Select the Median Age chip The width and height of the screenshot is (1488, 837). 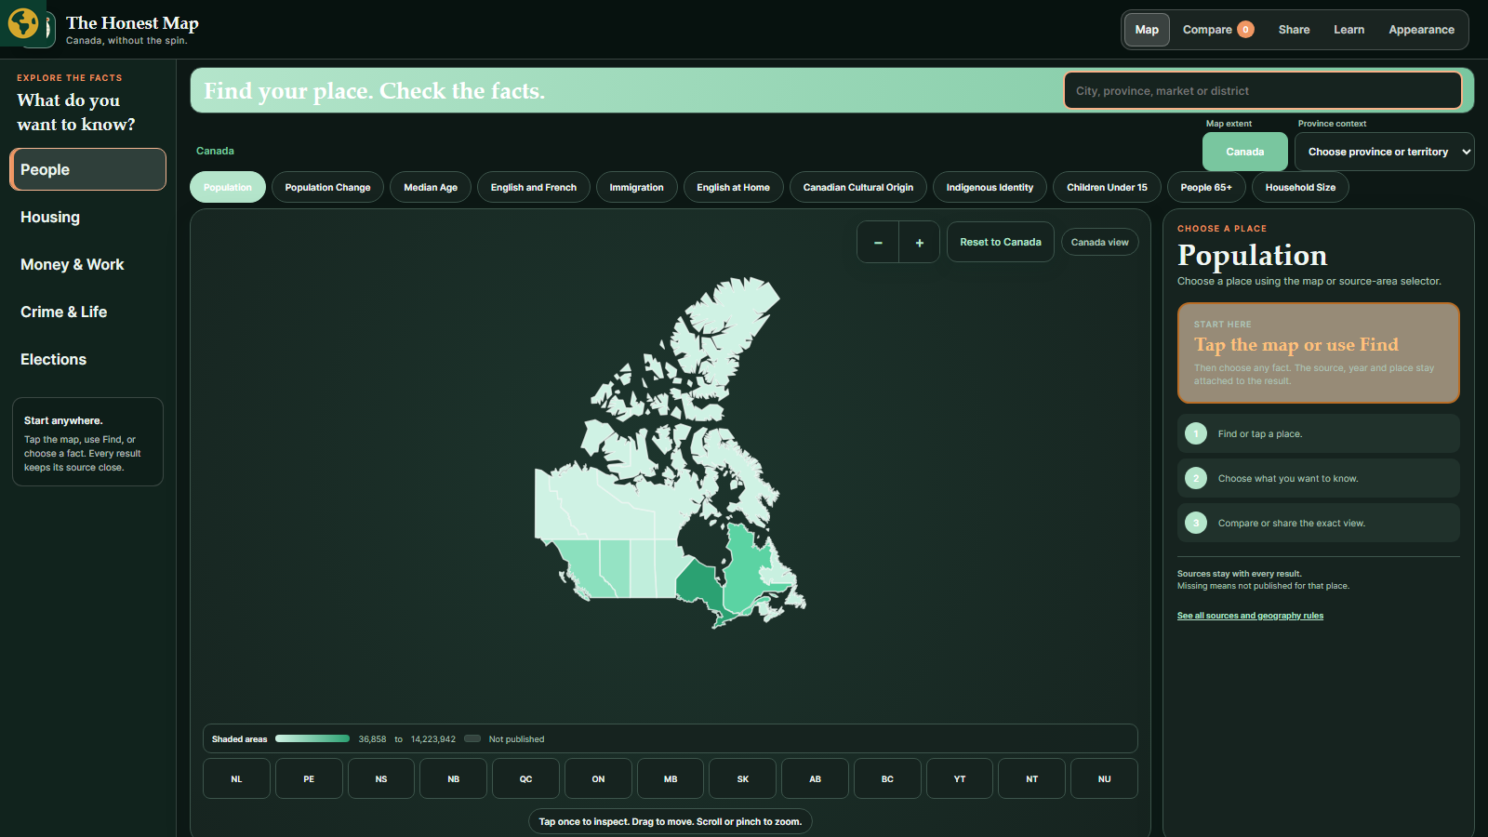pos(431,187)
